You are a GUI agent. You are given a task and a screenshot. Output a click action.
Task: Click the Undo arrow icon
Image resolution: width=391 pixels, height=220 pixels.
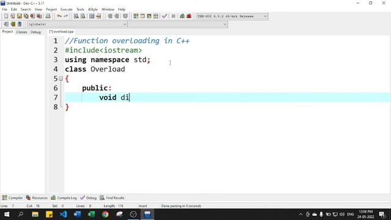59,16
